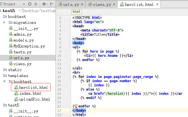Screen dimensions: 188x117
Task: Click the HTML icon on herolist.html tab
Action: [x=122, y=4]
